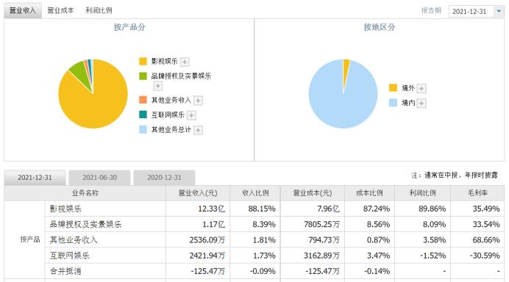The height and width of the screenshot is (282, 509).
Task: Click the teal 互联网娱乐 legend swatch
Action: click(x=143, y=115)
